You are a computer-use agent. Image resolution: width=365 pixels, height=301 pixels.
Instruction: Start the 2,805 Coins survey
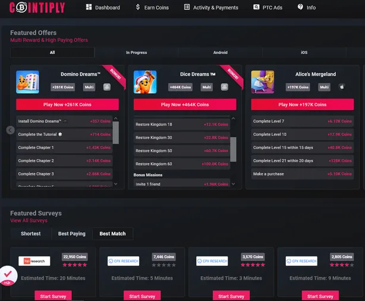pyautogui.click(x=320, y=296)
